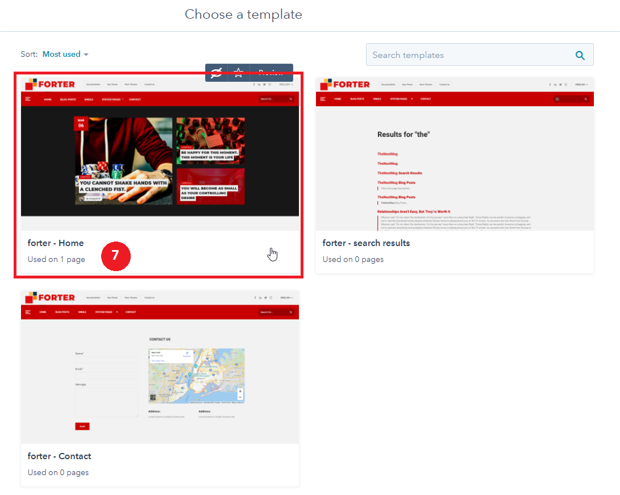620x495 pixels.
Task: Select the forter - Home template thumbnail
Action: coord(160,153)
